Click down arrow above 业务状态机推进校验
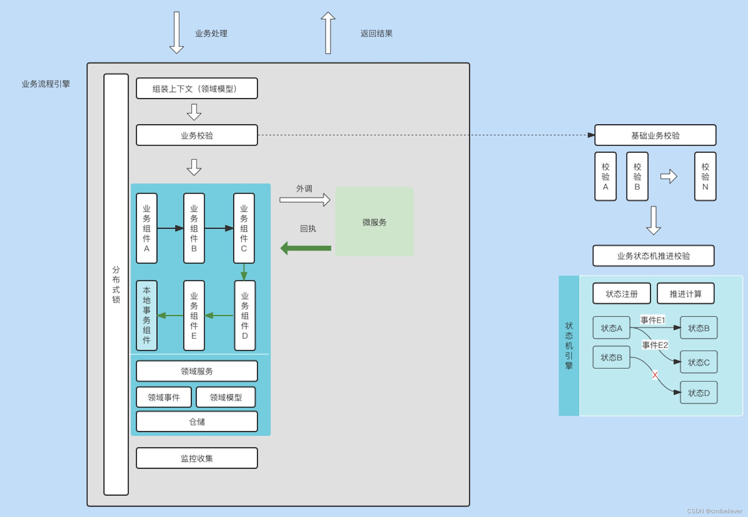Image resolution: width=748 pixels, height=517 pixels. [653, 220]
